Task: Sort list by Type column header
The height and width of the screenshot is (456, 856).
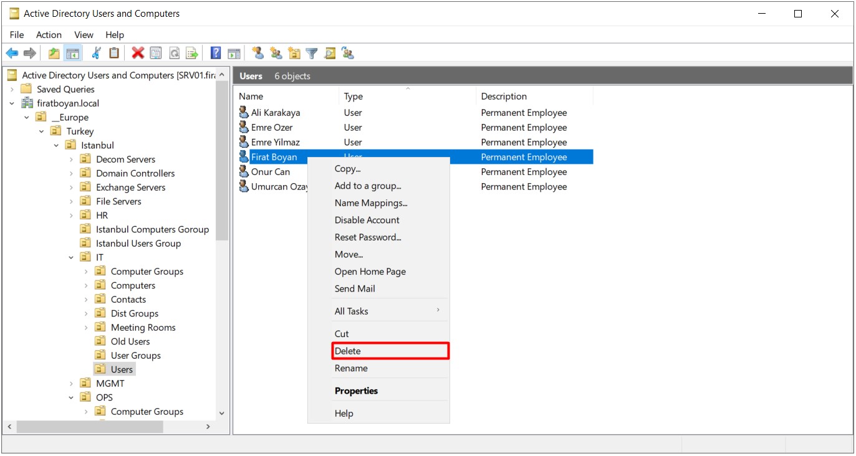Action: coord(408,96)
